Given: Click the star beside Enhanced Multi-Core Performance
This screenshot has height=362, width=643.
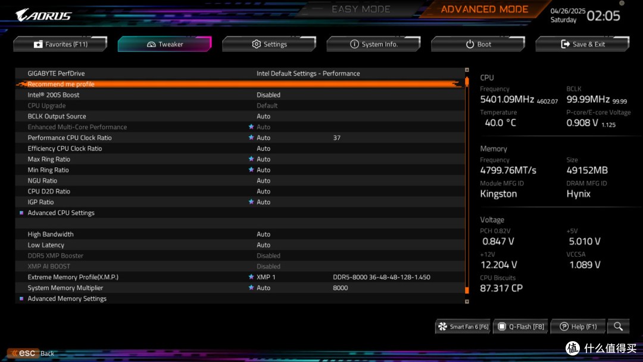Looking at the screenshot, I should pos(251,127).
